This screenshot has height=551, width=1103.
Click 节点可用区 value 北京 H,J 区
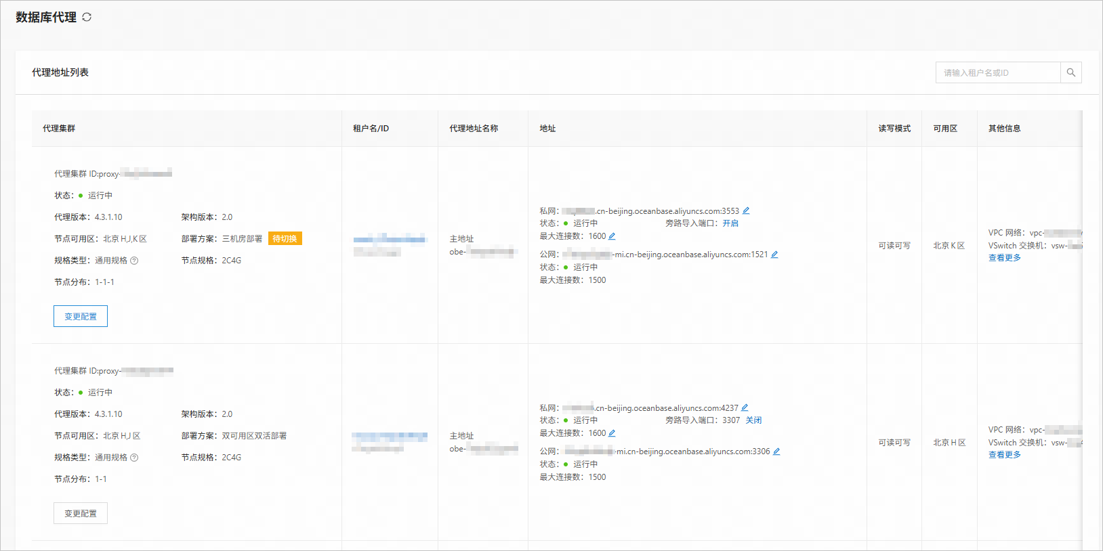pos(122,436)
